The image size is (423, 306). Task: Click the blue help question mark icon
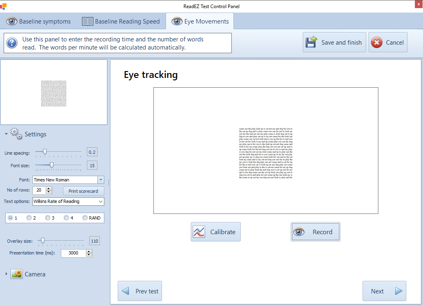click(12, 43)
